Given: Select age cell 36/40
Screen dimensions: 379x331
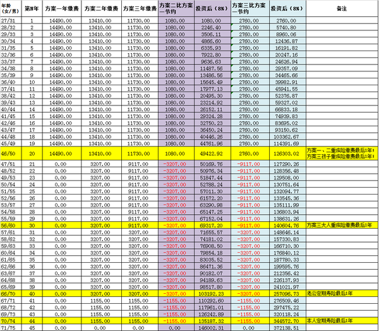Looking at the screenshot, I should [x=11, y=82].
